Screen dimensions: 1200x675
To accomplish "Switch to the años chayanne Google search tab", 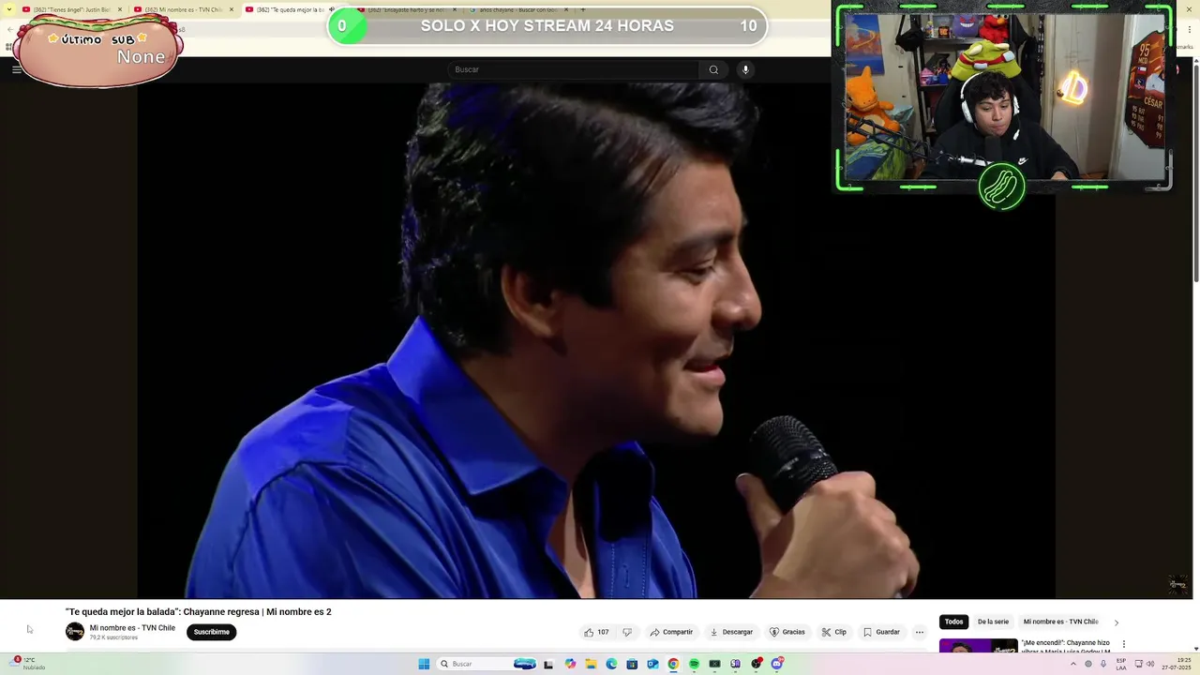I will pos(517,9).
